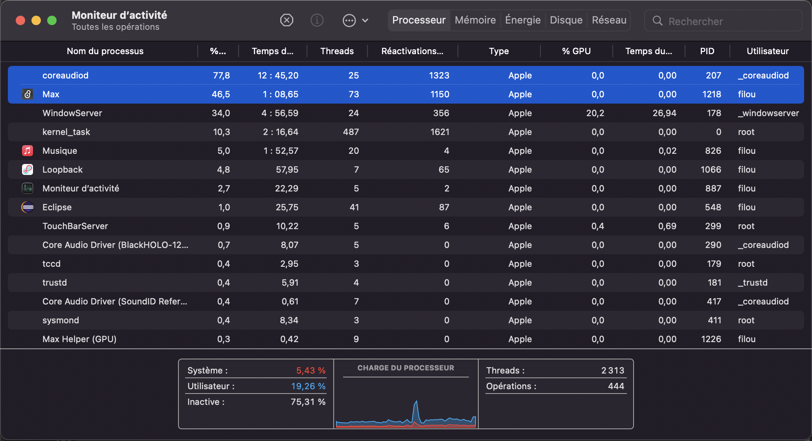This screenshot has height=441, width=812.
Task: Select the WindowServer process row
Action: point(406,113)
